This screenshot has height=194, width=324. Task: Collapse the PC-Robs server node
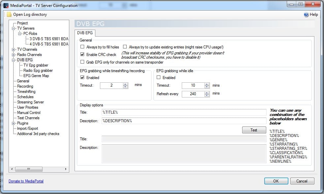[19, 34]
